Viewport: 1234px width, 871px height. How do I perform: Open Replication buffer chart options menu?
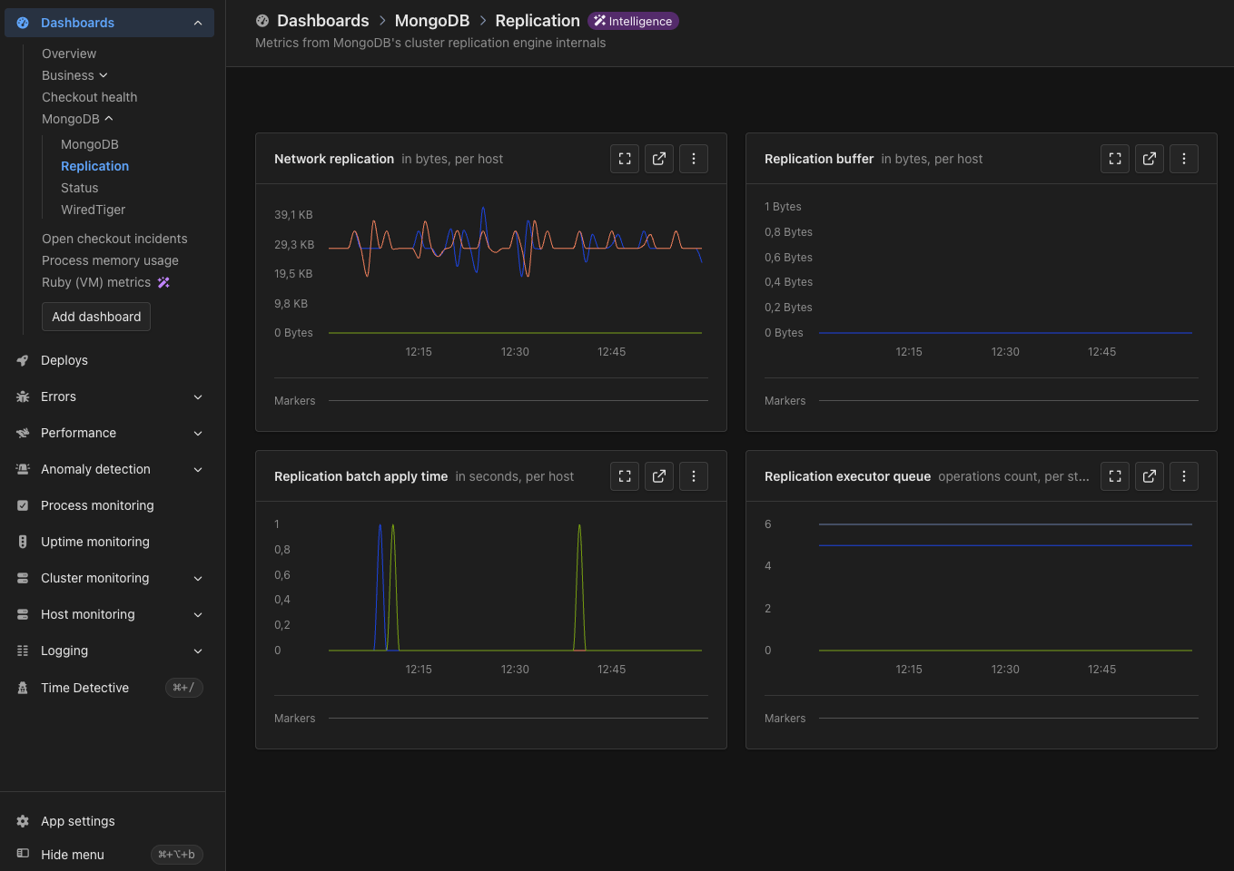[x=1184, y=159]
